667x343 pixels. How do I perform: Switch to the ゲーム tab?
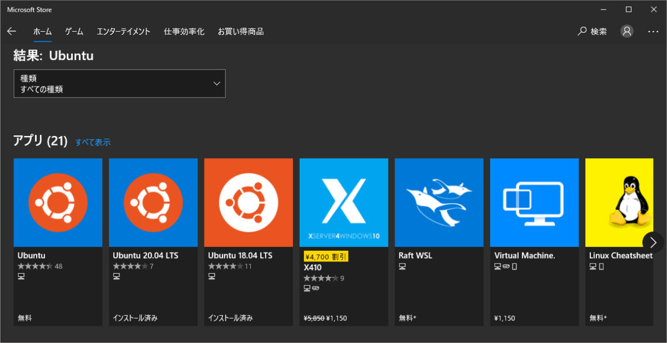coord(74,32)
